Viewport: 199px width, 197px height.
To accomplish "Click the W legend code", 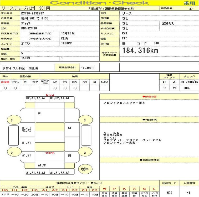I will point(105,189).
